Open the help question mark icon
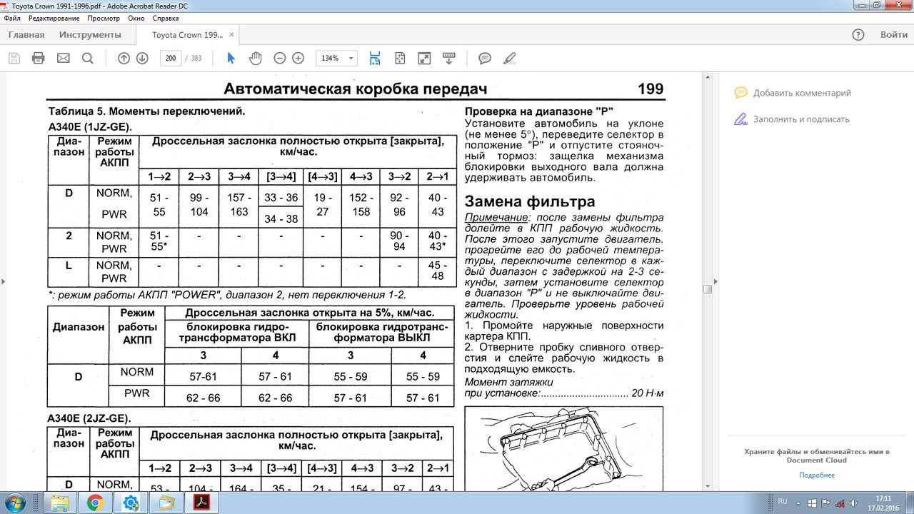 point(858,34)
